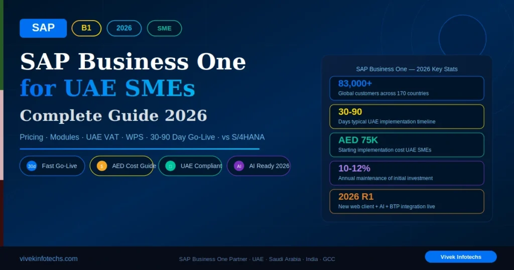Click the purple AI circle icon
Screen dimensions: 514x270
coord(239,166)
